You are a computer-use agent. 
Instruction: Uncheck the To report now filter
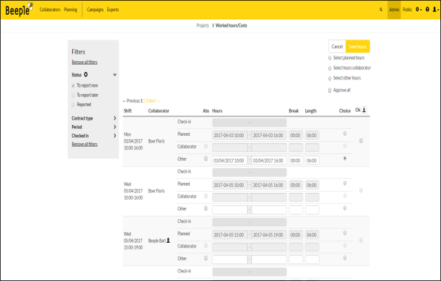73,86
